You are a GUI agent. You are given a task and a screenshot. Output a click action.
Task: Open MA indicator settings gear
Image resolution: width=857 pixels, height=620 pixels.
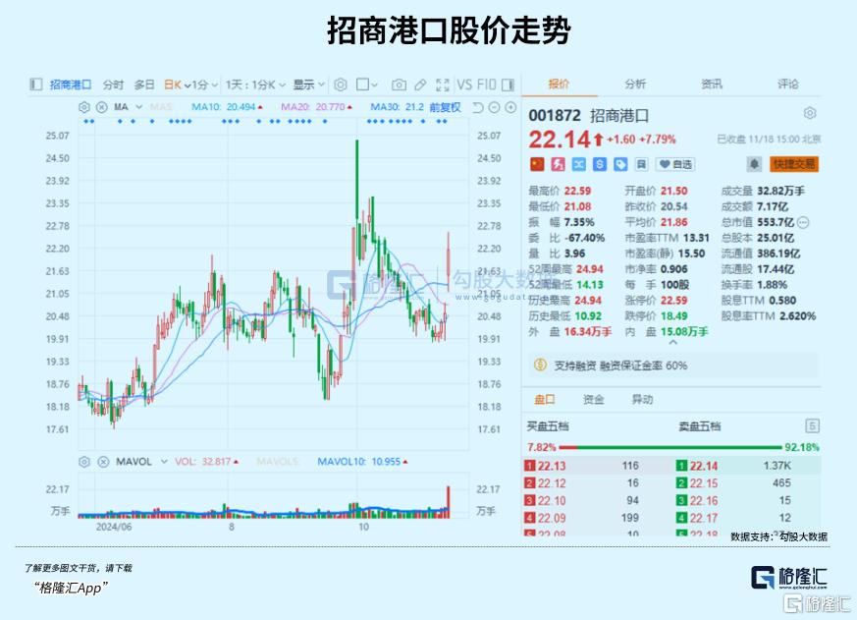(x=84, y=107)
